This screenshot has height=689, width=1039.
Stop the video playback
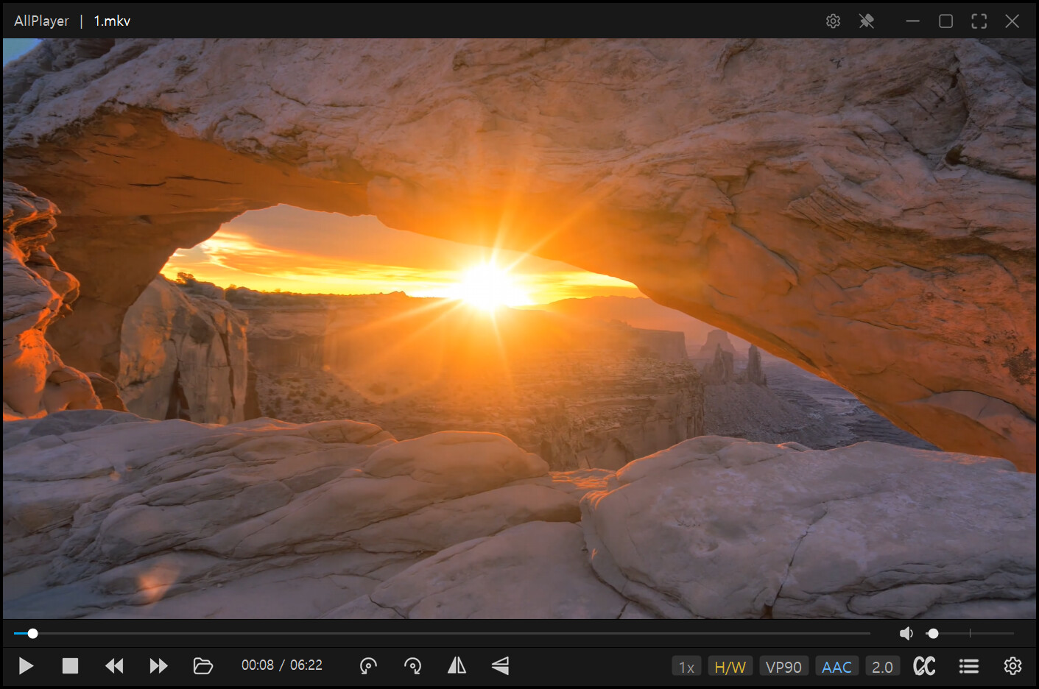[70, 666]
